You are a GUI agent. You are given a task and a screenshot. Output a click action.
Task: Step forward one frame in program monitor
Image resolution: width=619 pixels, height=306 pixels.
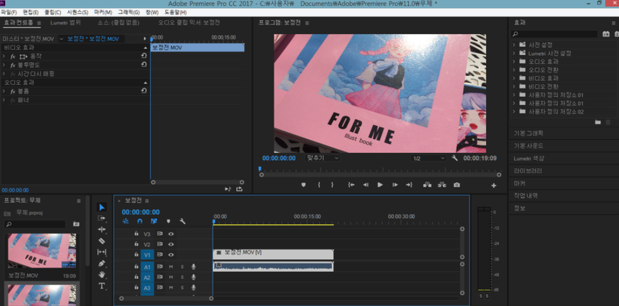pyautogui.click(x=395, y=185)
